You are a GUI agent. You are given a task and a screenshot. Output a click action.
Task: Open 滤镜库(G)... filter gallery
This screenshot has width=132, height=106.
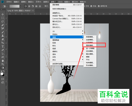[x=67, y=13]
